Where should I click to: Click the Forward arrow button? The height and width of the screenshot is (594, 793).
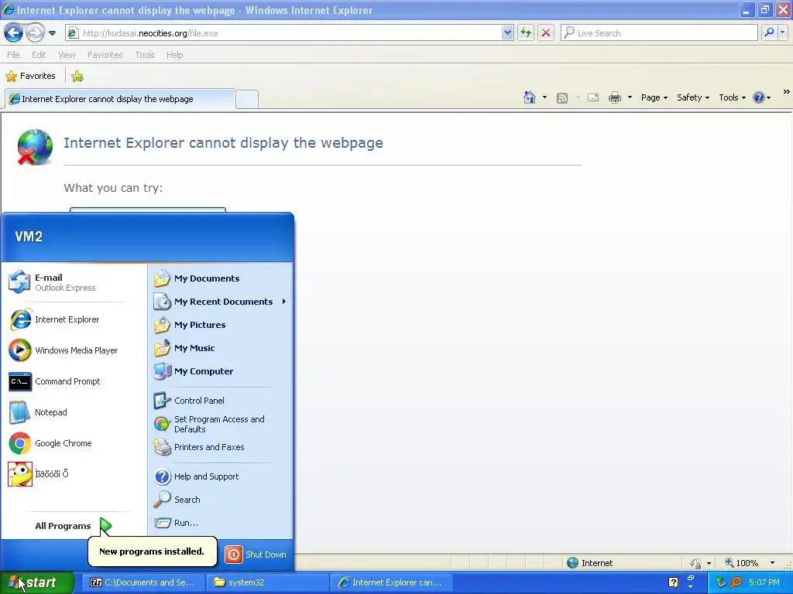tap(35, 33)
